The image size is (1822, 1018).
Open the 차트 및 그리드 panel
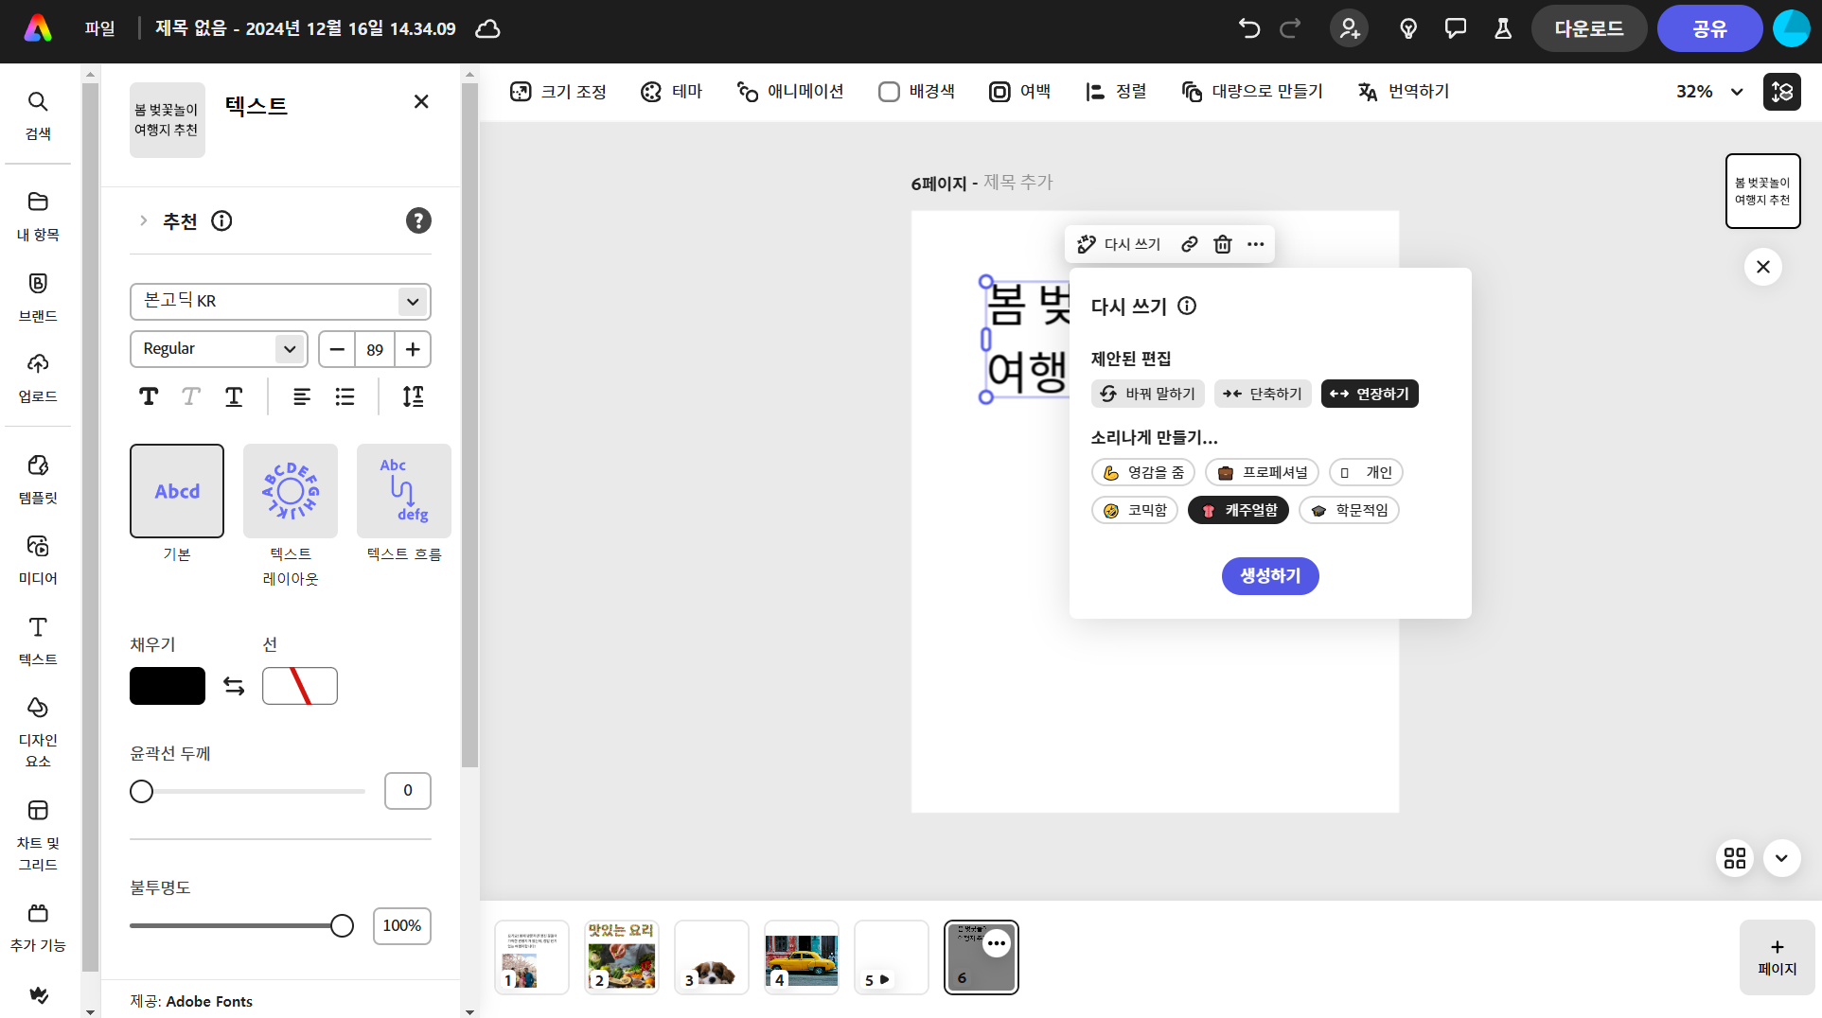(38, 835)
